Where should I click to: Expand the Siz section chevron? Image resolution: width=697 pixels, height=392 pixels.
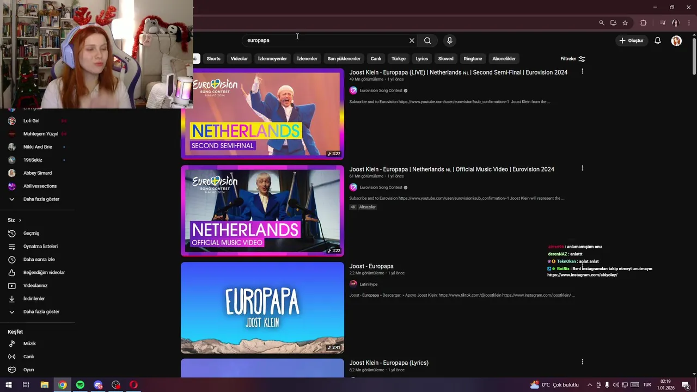[x=20, y=220]
